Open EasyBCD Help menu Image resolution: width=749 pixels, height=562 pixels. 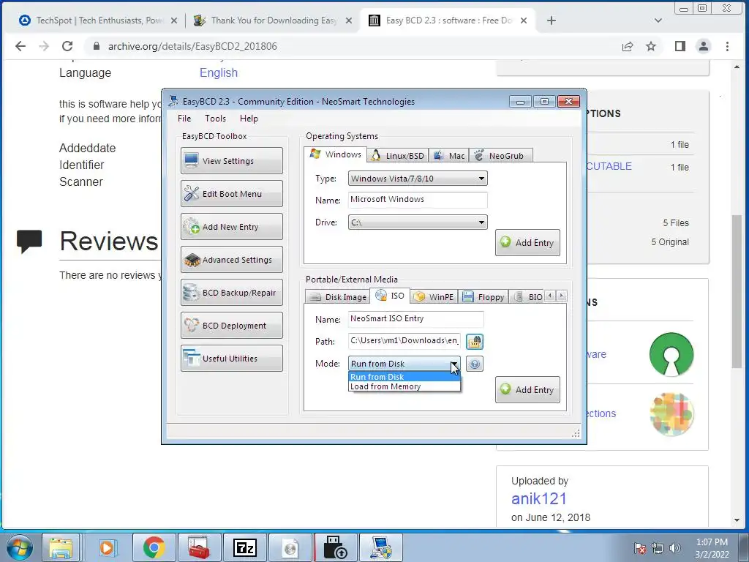tap(249, 119)
